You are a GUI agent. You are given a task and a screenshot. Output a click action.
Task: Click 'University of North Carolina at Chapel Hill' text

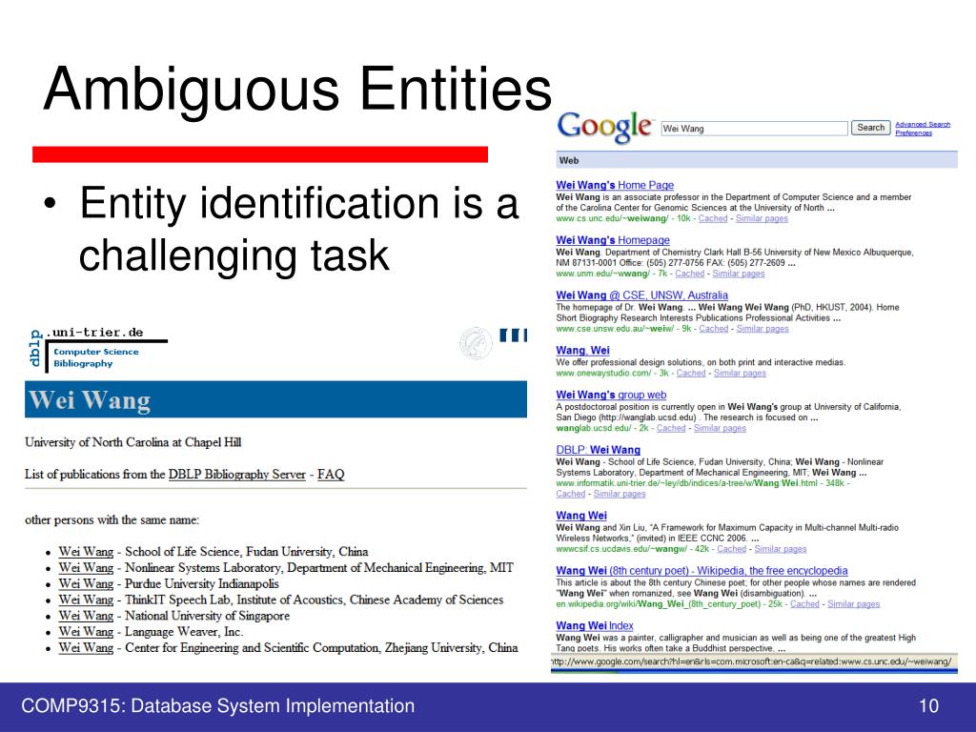(133, 442)
